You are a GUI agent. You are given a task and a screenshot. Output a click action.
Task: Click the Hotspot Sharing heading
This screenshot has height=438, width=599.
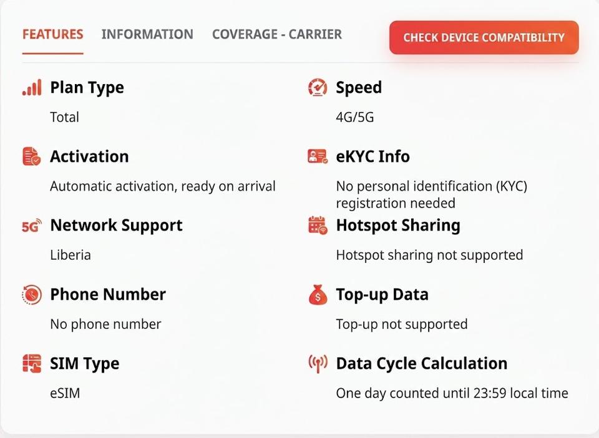coord(398,225)
